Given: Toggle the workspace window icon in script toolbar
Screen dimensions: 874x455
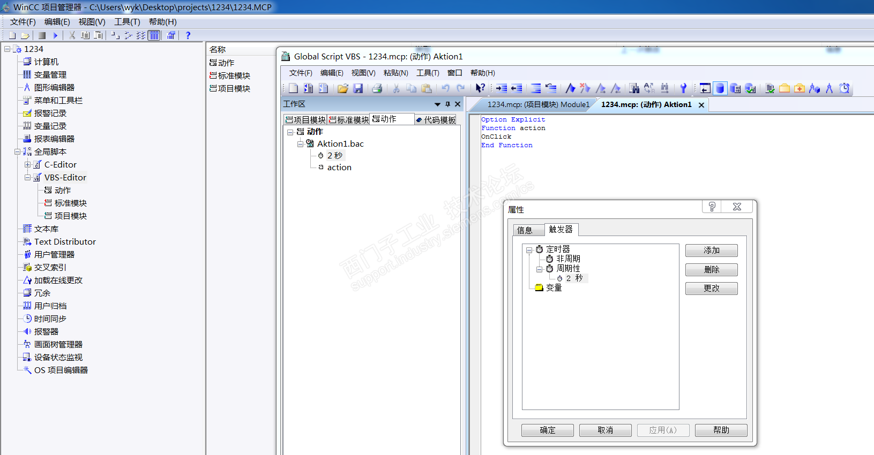Looking at the screenshot, I should [705, 88].
